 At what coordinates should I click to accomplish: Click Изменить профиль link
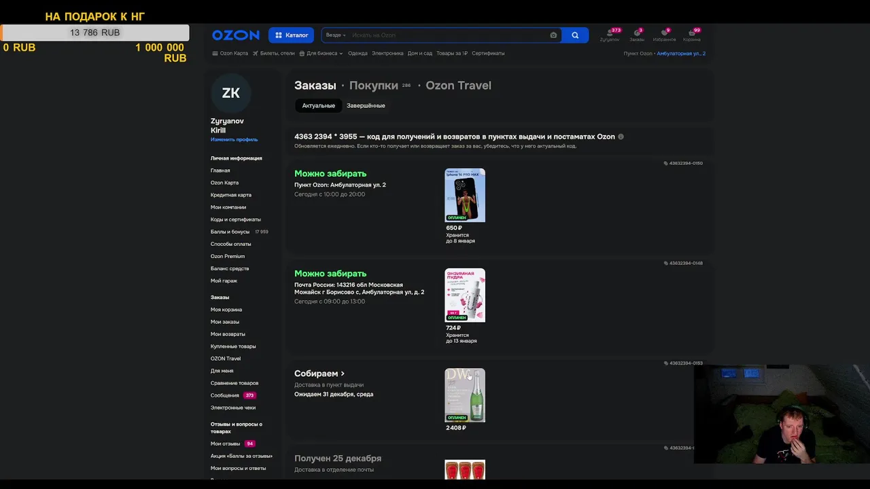tap(234, 139)
